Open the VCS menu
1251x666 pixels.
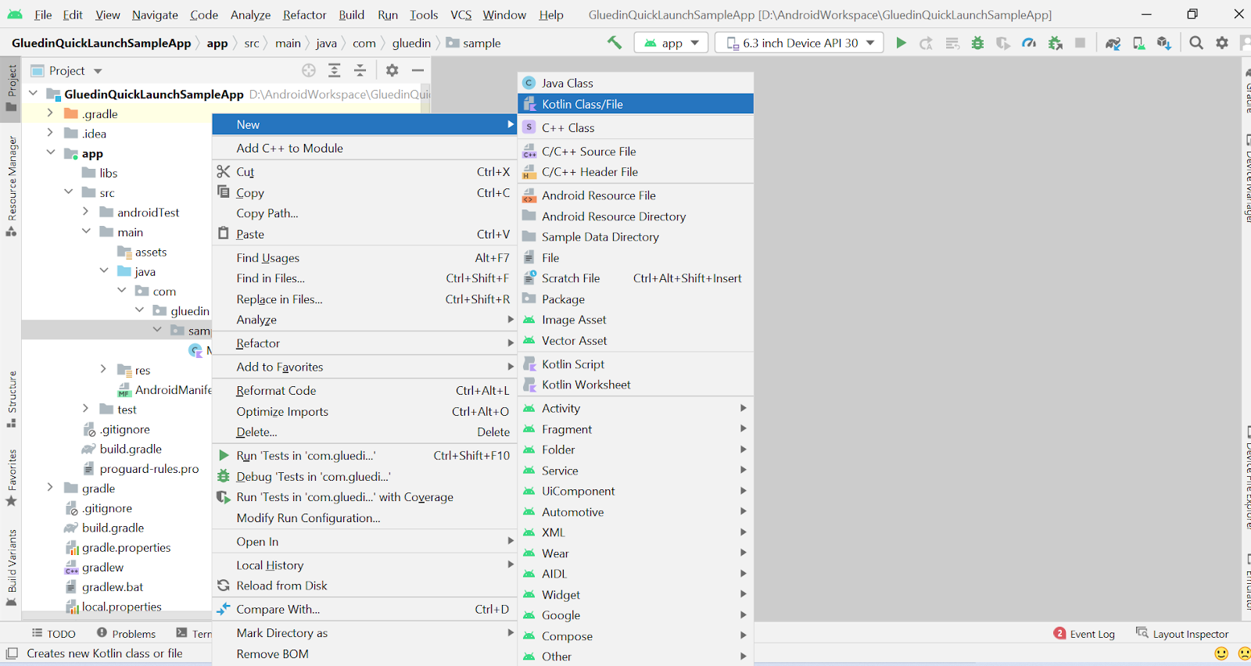[x=461, y=15]
